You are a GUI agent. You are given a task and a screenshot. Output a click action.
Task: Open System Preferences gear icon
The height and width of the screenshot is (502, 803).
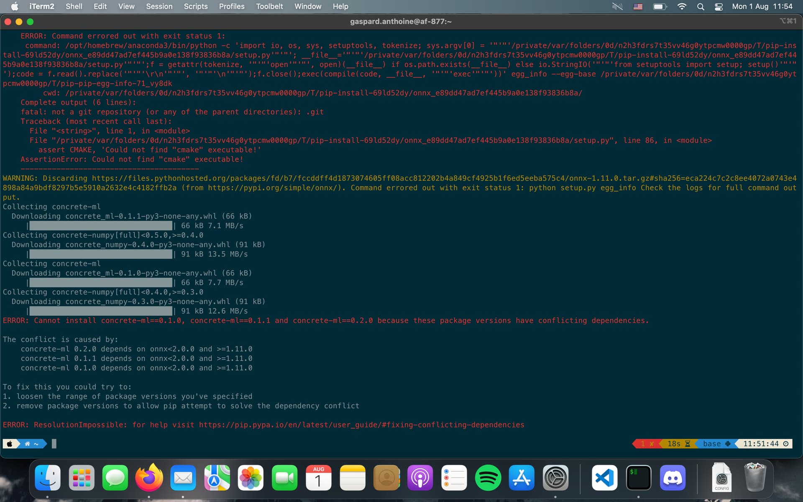pos(555,477)
